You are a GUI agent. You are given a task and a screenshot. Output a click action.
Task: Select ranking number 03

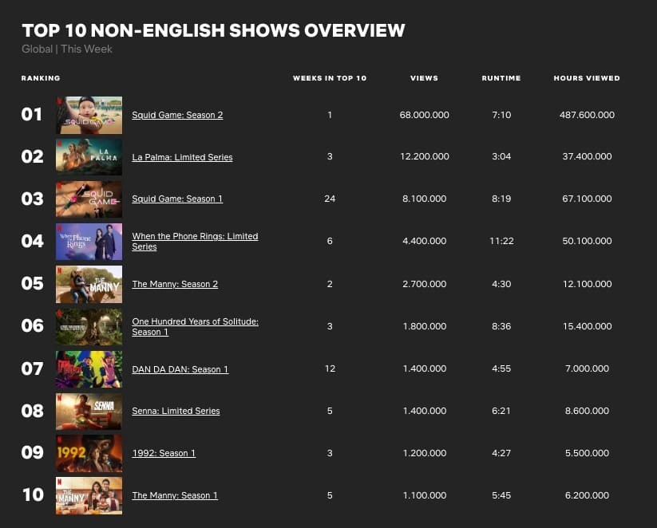click(32, 199)
